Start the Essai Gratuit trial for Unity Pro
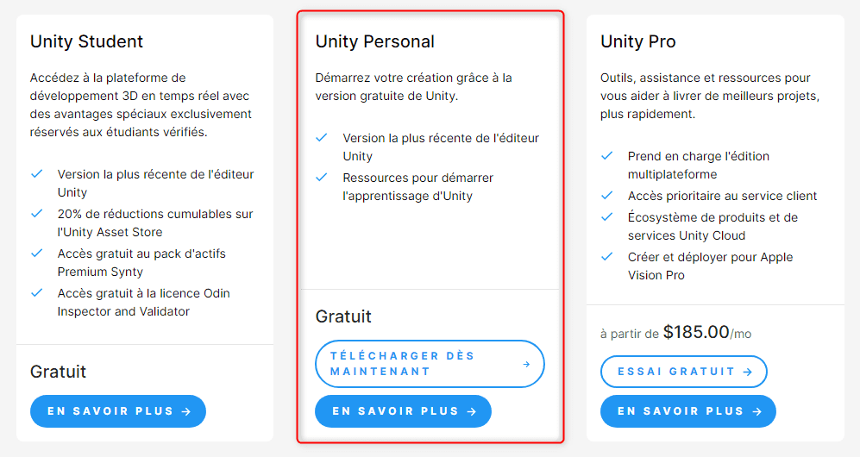The width and height of the screenshot is (860, 457). click(684, 372)
